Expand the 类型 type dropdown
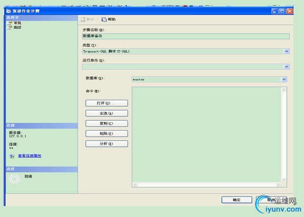The height and width of the screenshot is (217, 304). coord(286,52)
